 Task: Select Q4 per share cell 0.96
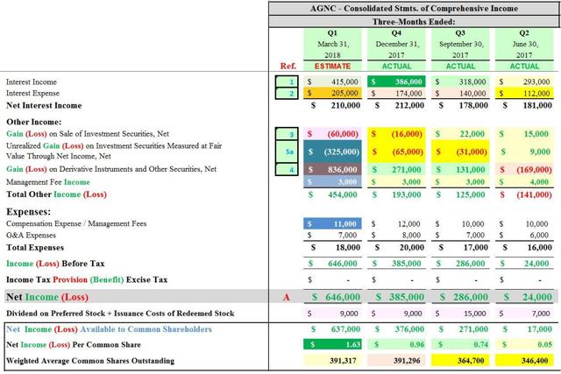pos(396,344)
